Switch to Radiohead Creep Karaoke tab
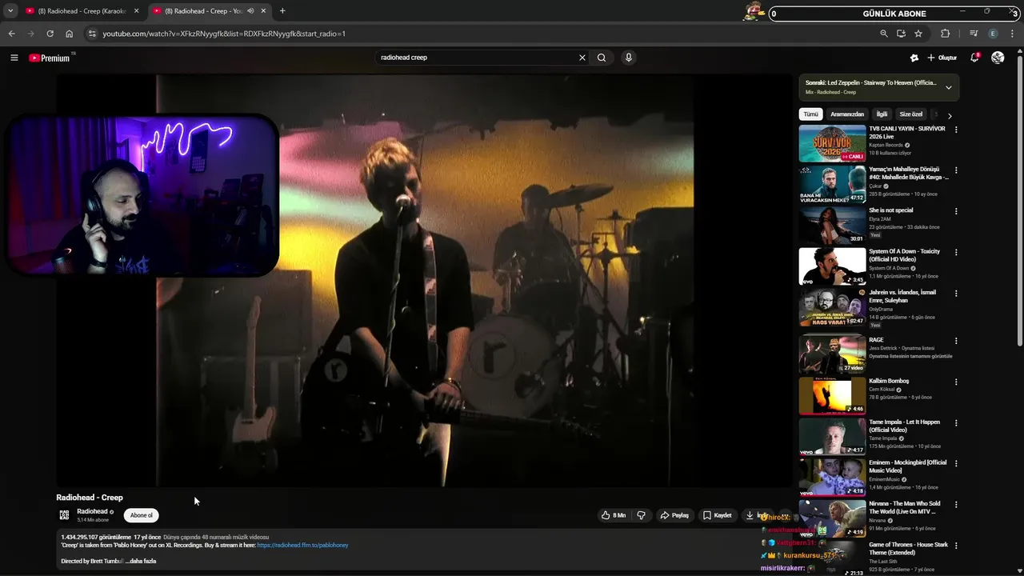Image resolution: width=1024 pixels, height=576 pixels. click(x=82, y=11)
